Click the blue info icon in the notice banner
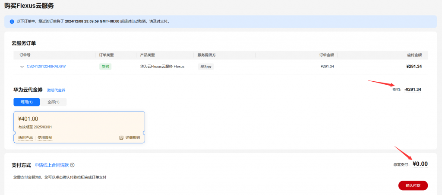 tap(12, 21)
